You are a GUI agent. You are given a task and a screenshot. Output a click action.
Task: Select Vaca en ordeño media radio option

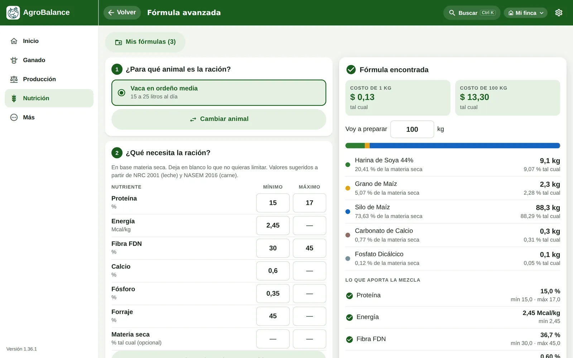219,93
